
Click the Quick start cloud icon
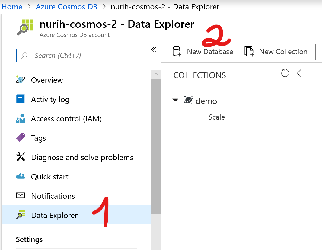coord(21,176)
